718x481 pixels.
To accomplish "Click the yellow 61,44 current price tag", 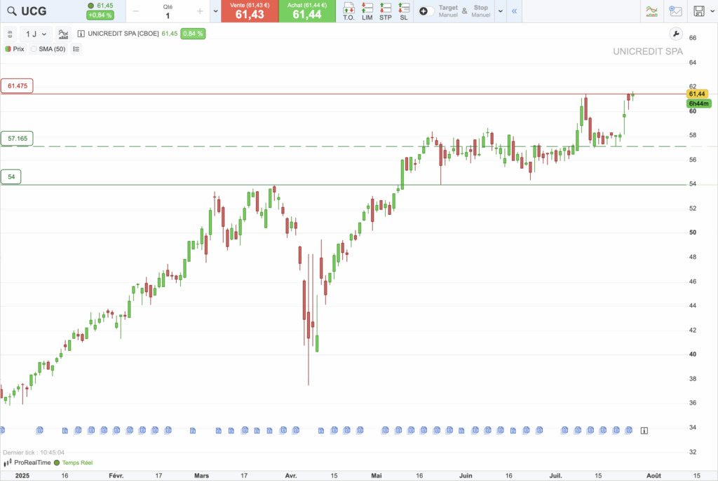I will coord(698,95).
